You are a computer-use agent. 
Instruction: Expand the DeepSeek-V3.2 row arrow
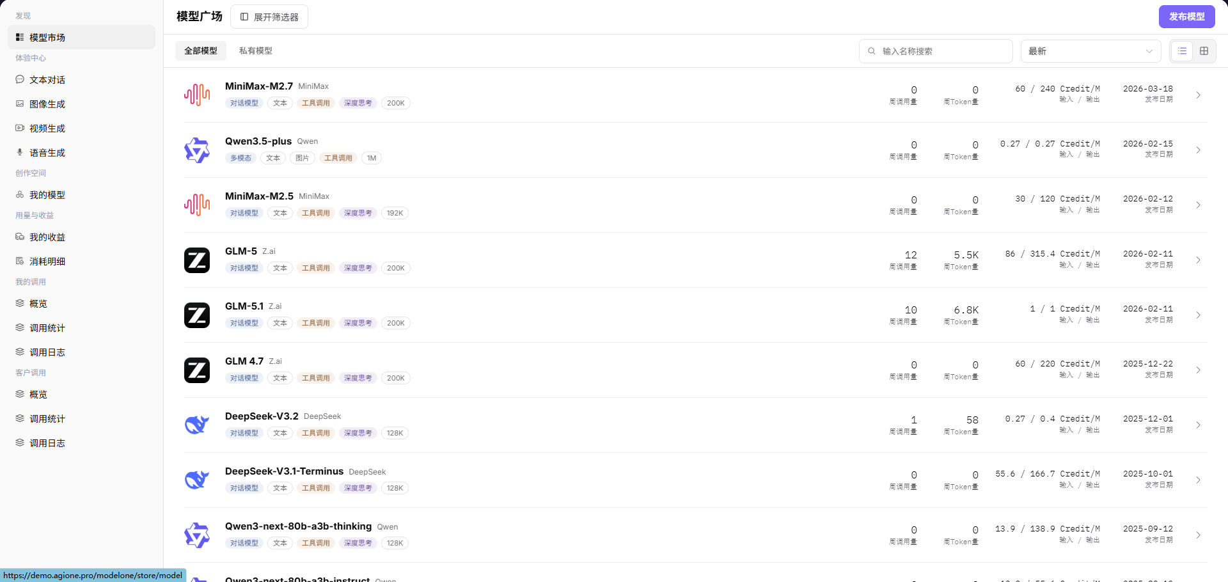pos(1198,425)
